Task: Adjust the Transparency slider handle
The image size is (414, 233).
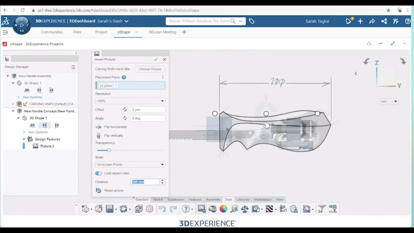Action: [109, 150]
